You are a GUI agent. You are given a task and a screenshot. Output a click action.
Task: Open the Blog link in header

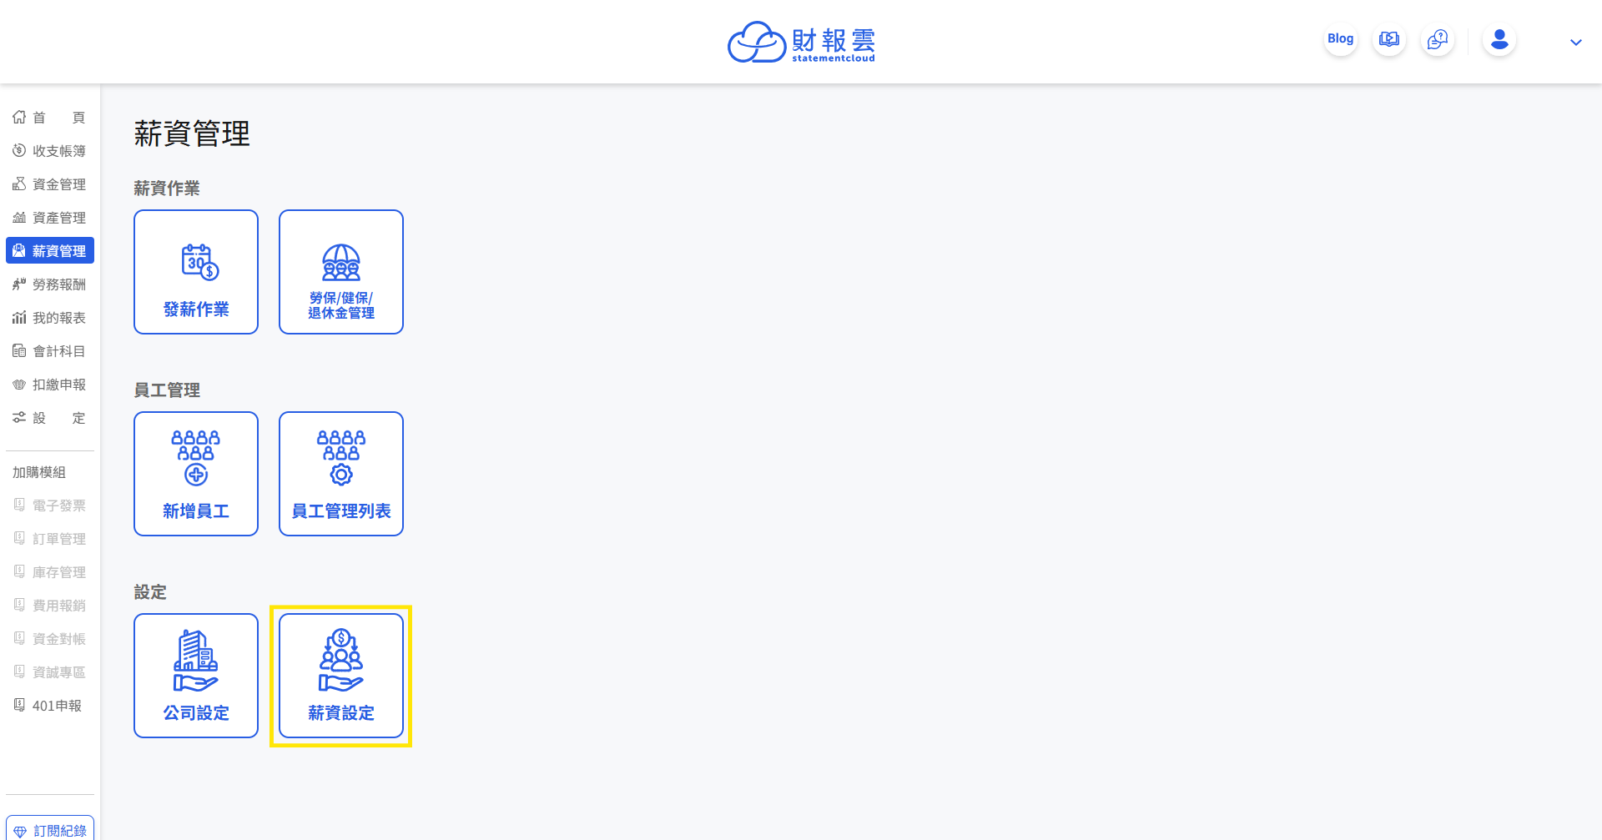pyautogui.click(x=1341, y=39)
